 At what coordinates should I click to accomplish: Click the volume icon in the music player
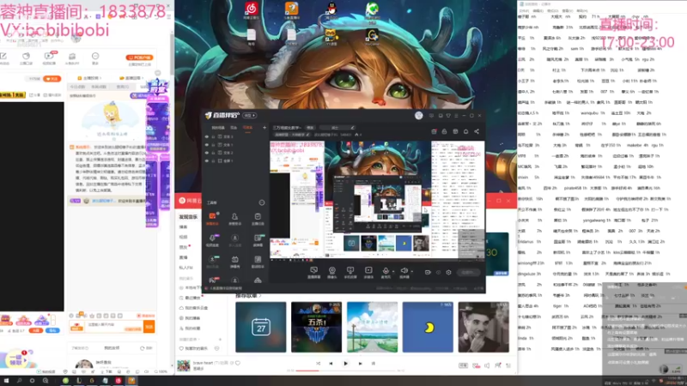[487, 365]
